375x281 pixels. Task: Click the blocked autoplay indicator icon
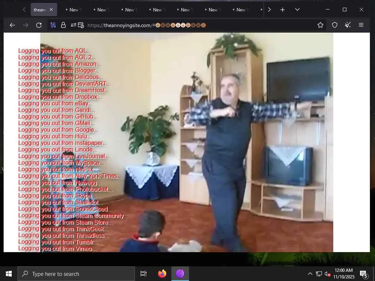(81, 25)
